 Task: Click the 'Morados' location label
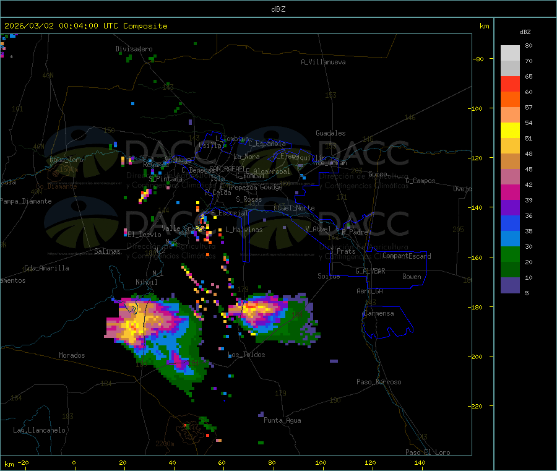pyautogui.click(x=72, y=355)
